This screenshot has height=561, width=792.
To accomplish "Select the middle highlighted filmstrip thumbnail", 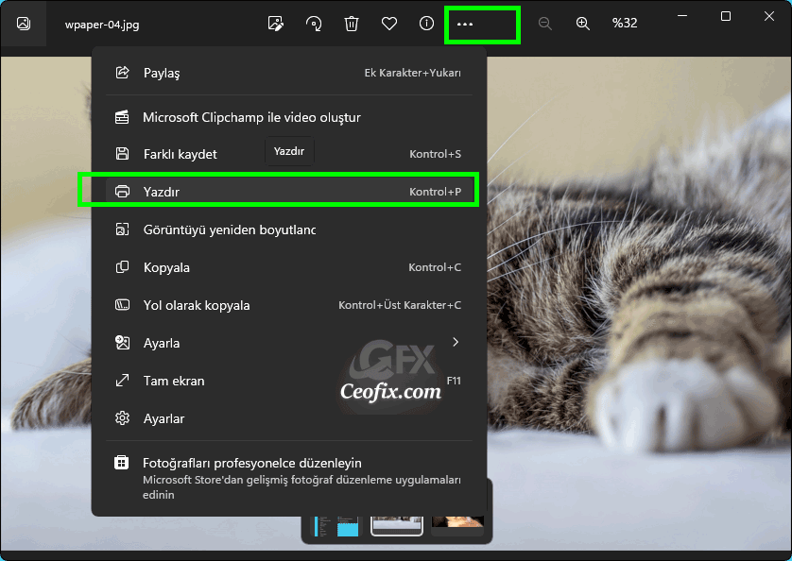I will 397,526.
